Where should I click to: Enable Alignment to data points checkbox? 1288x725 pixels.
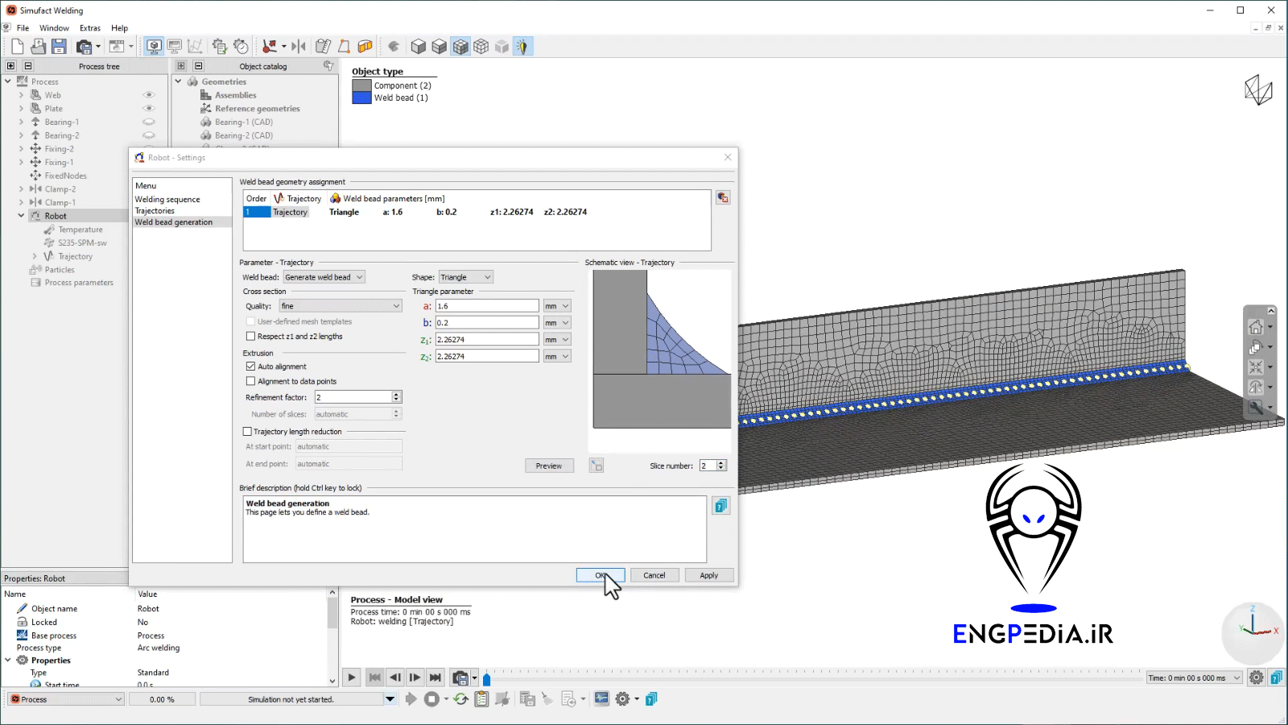tap(250, 382)
